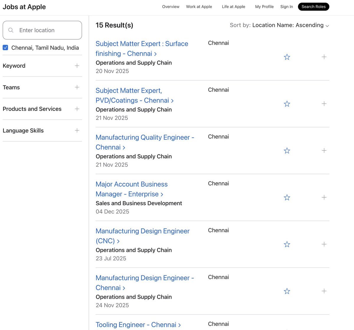
Task: Favorite the Manufacturing Design Engineer (CNC) star
Action: click(x=287, y=244)
